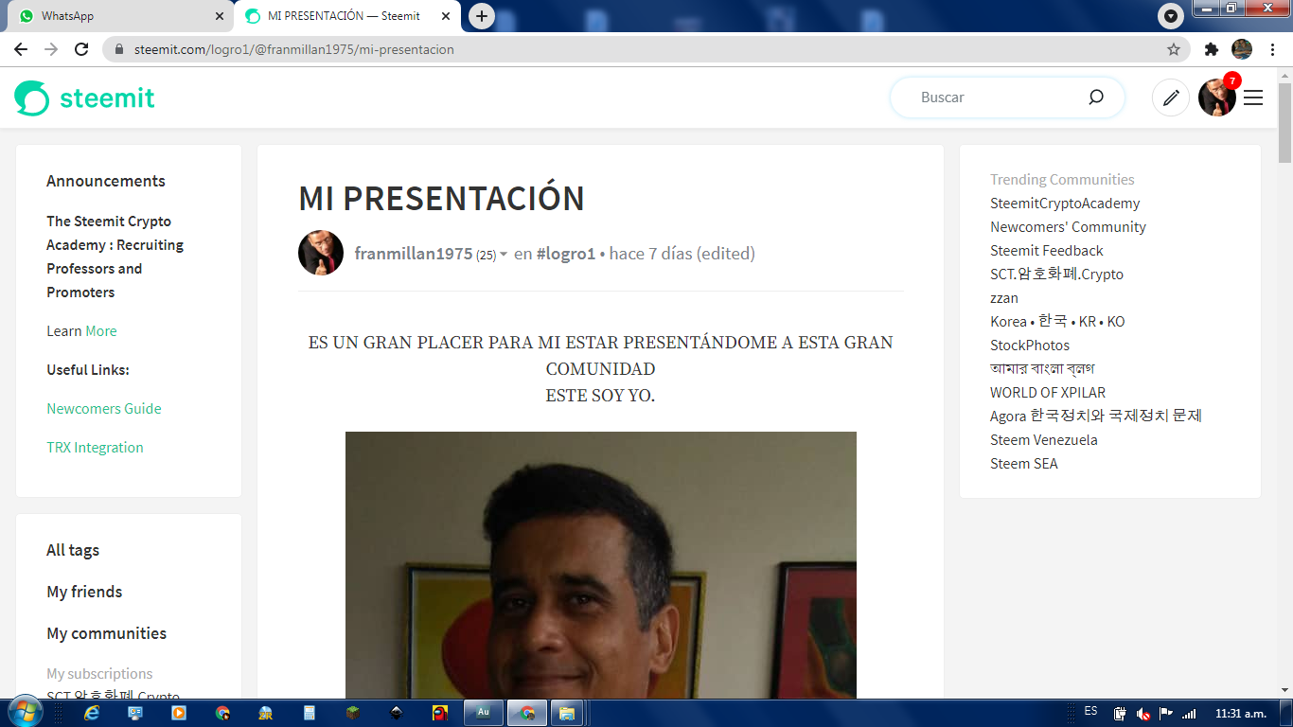Open the Windows Start button
This screenshot has height=727, width=1293.
click(26, 712)
